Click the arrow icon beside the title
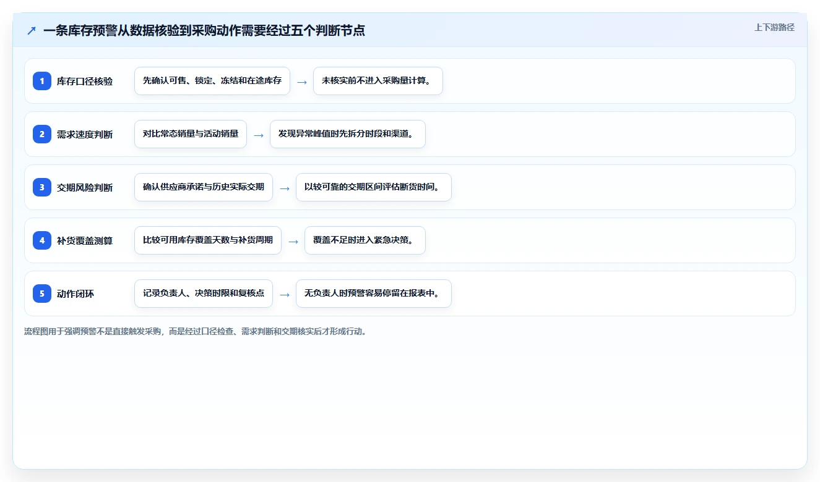Screen dimensions: 820x482 32,30
